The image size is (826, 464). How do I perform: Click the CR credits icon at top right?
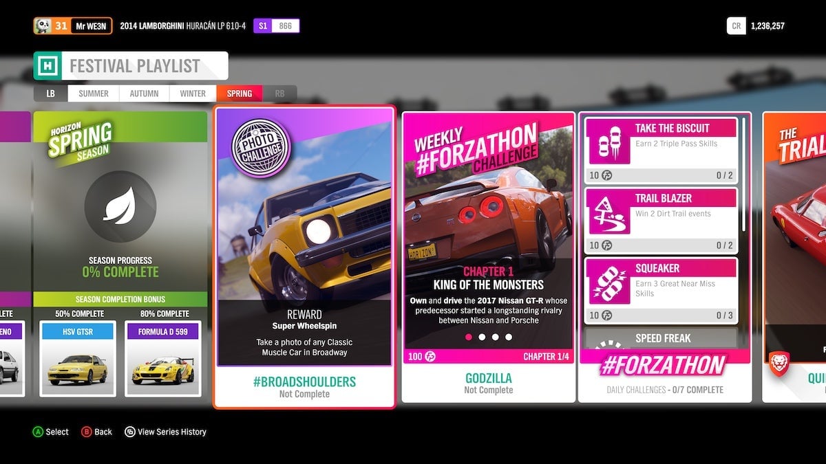[x=736, y=25]
